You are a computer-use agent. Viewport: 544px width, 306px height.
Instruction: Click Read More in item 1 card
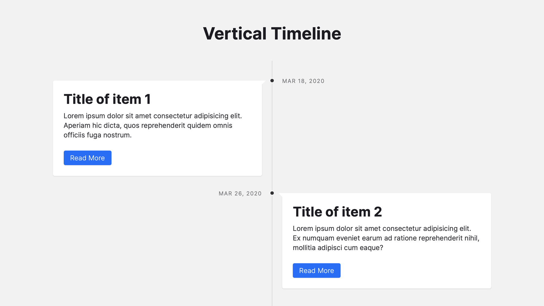[x=87, y=158]
